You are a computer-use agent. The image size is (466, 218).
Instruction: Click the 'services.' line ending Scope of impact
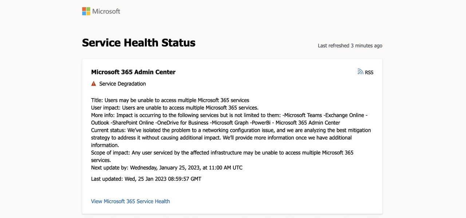coord(101,160)
